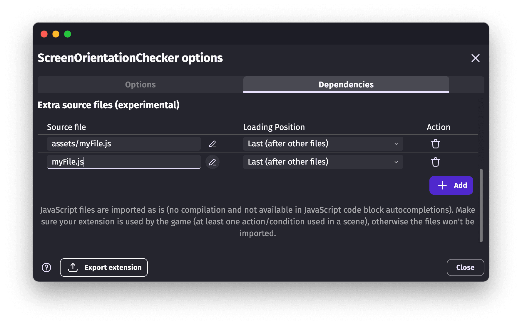Open Loading Position dropdown for myFile.js
522x325 pixels.
click(323, 162)
